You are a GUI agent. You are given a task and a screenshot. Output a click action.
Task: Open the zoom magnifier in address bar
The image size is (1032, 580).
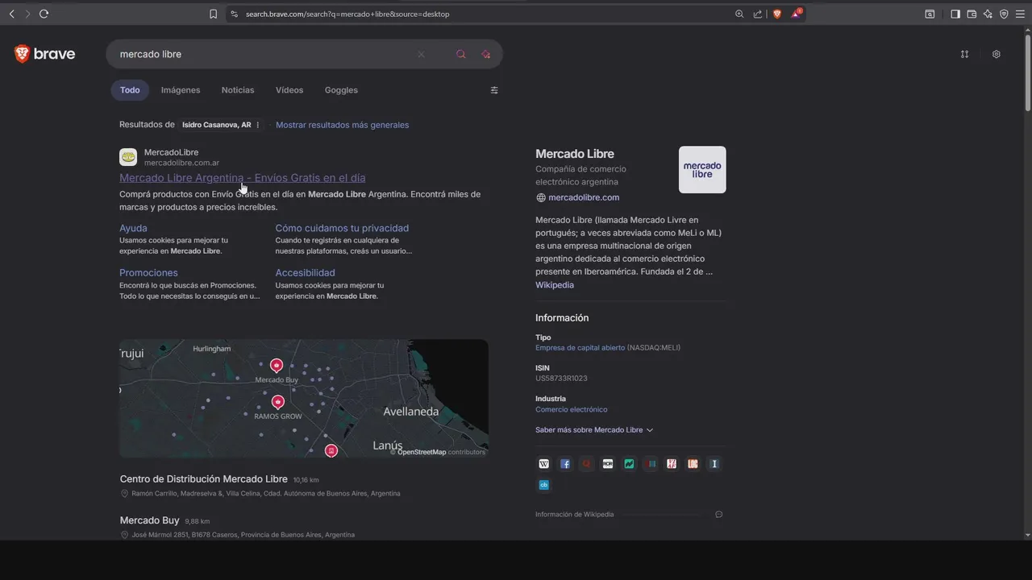click(x=739, y=14)
